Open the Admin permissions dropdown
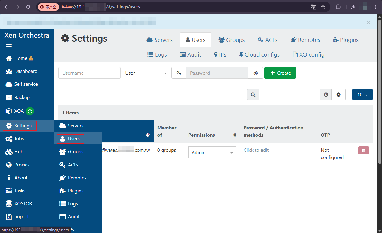382x233 pixels. (x=212, y=152)
